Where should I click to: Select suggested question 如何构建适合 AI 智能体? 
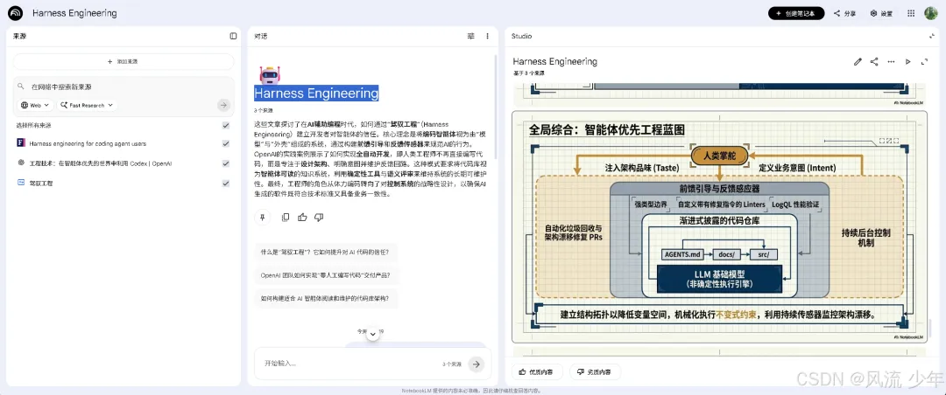click(x=326, y=298)
